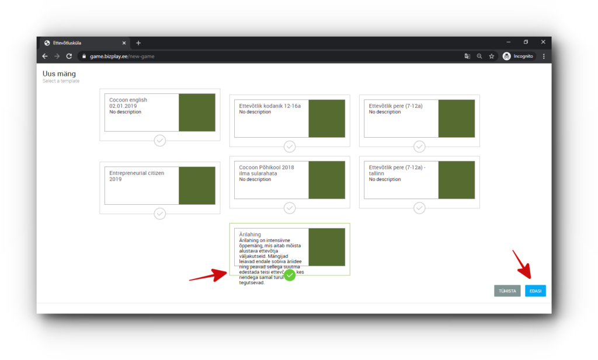Click the green swatch on Ettevõtlik pere (7-12a)
The image size is (598, 360).
click(x=456, y=118)
